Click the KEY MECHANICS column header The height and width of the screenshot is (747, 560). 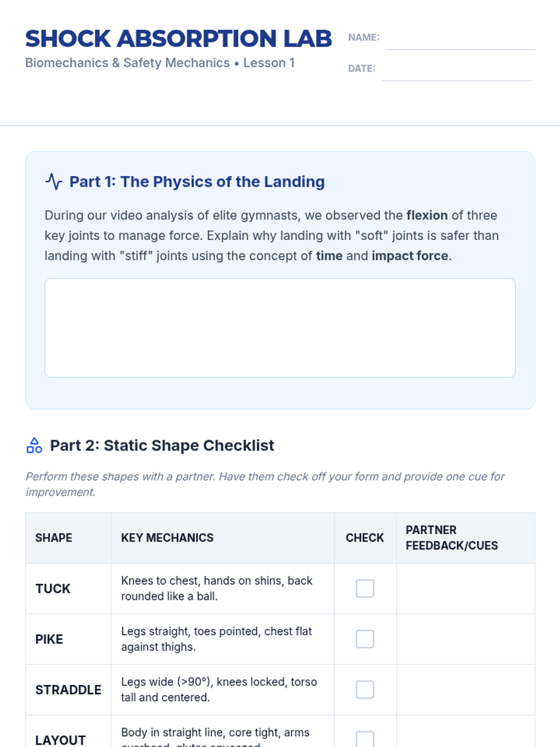(x=167, y=538)
